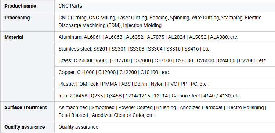
Task: Click the Injection Molding text
Action: coord(142,25)
